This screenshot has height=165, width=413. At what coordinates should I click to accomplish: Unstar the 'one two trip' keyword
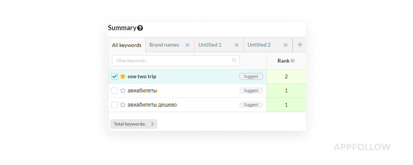[122, 76]
